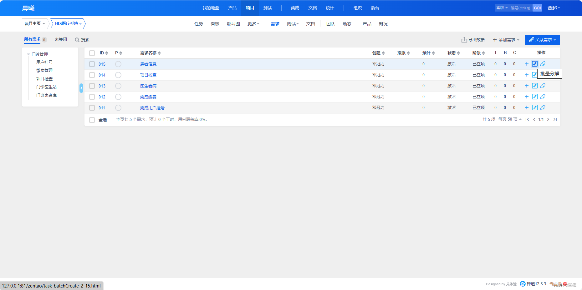Change 每页 50 项 page size
582x290 pixels.
point(510,119)
